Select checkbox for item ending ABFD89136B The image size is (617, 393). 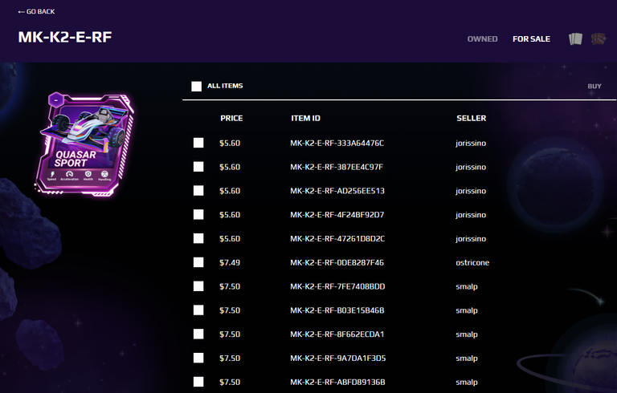point(198,382)
